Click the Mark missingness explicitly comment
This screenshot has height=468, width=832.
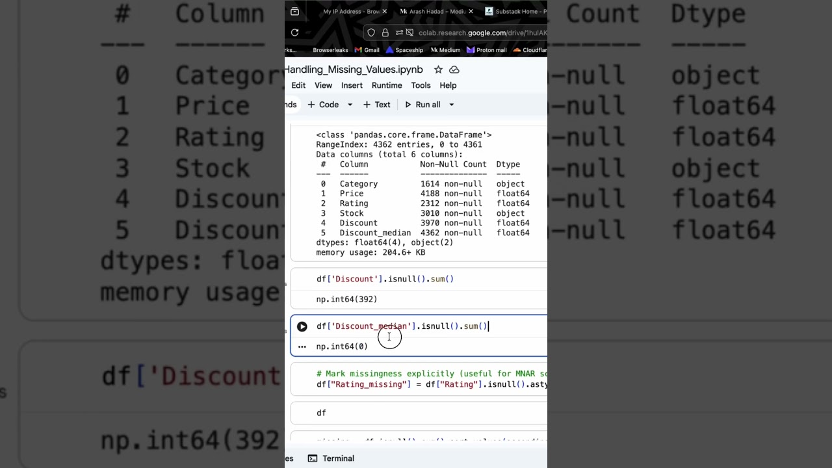(x=432, y=374)
